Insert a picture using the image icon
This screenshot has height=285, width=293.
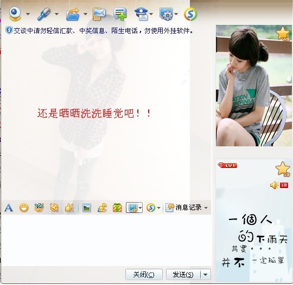point(86,208)
